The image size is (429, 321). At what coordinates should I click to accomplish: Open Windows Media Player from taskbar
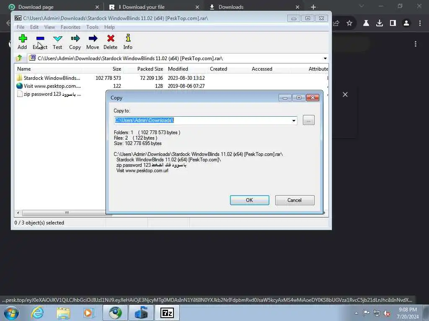pyautogui.click(x=88, y=313)
